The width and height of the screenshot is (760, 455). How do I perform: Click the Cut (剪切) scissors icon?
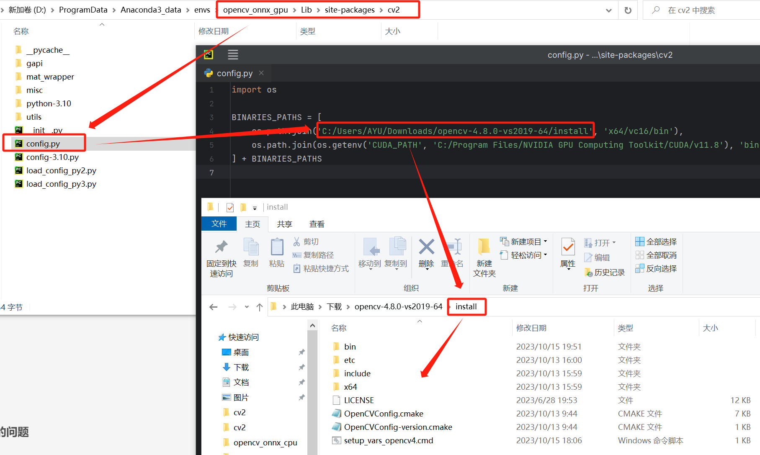(297, 242)
